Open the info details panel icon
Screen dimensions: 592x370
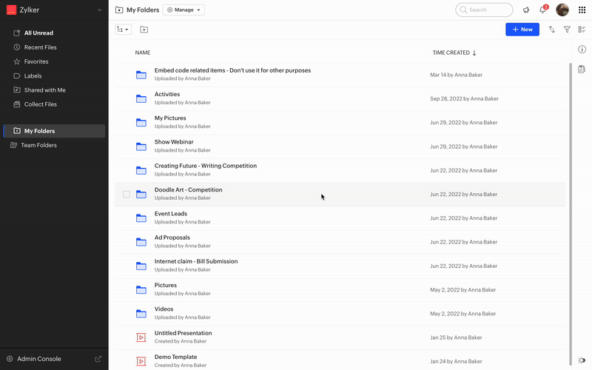pos(582,50)
